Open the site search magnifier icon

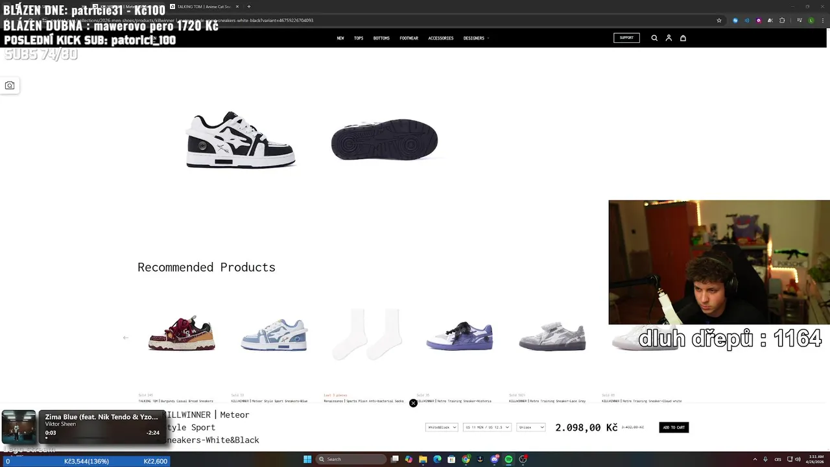click(x=654, y=38)
